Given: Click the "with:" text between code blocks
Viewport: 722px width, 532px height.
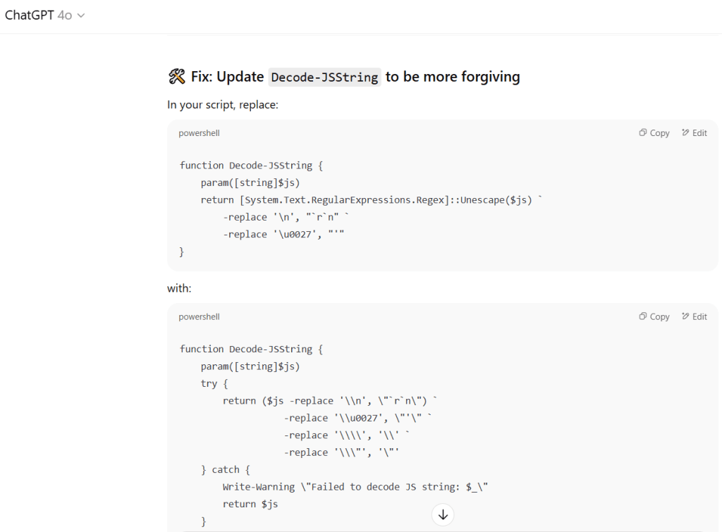Looking at the screenshot, I should (180, 288).
